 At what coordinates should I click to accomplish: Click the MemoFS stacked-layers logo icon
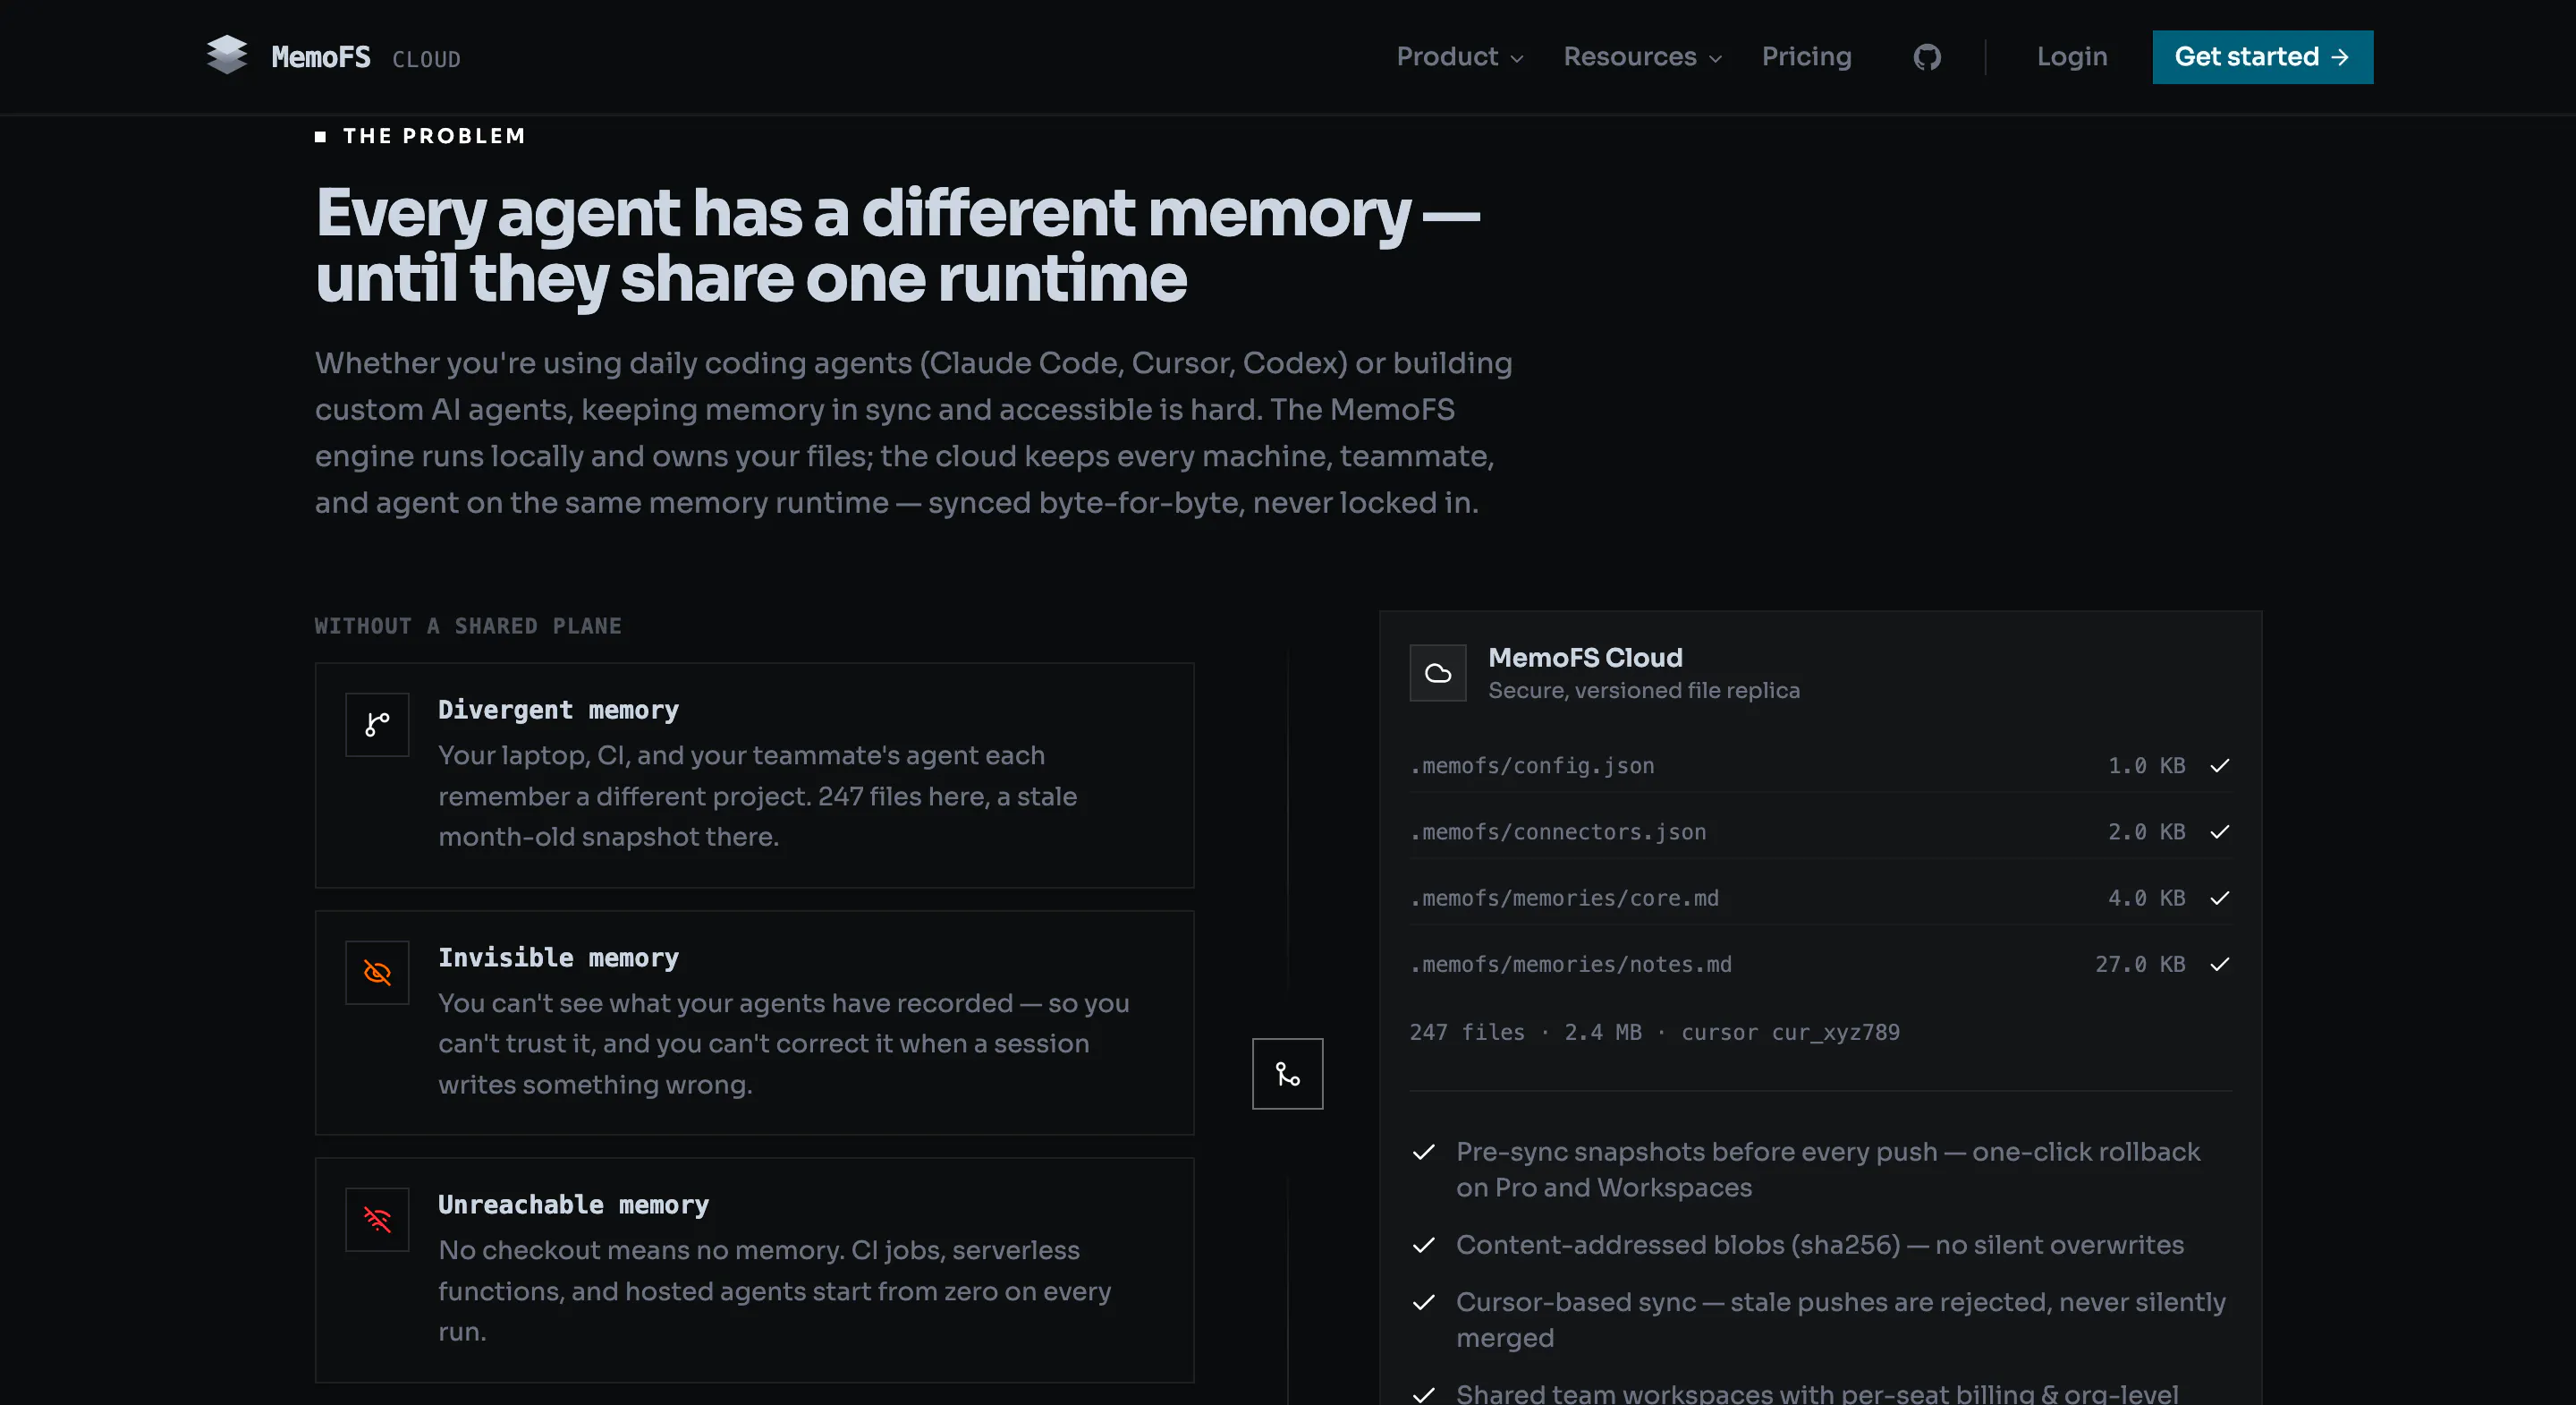point(227,56)
